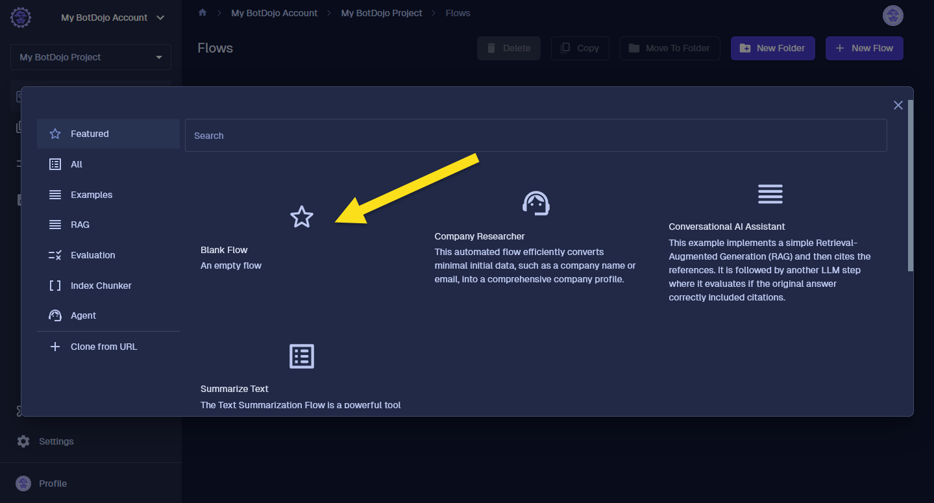Click the Agent headset icon in sidebar
This screenshot has height=503, width=934.
(55, 315)
